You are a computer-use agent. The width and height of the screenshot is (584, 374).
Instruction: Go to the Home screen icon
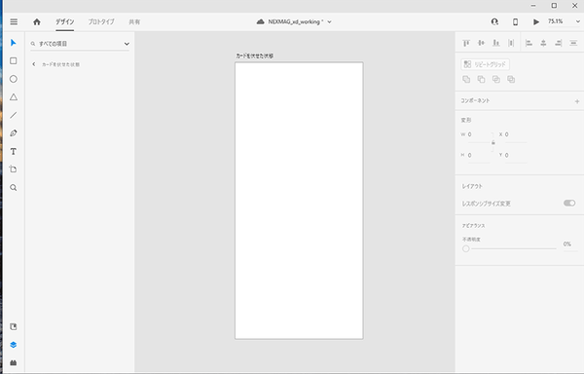[x=37, y=22]
